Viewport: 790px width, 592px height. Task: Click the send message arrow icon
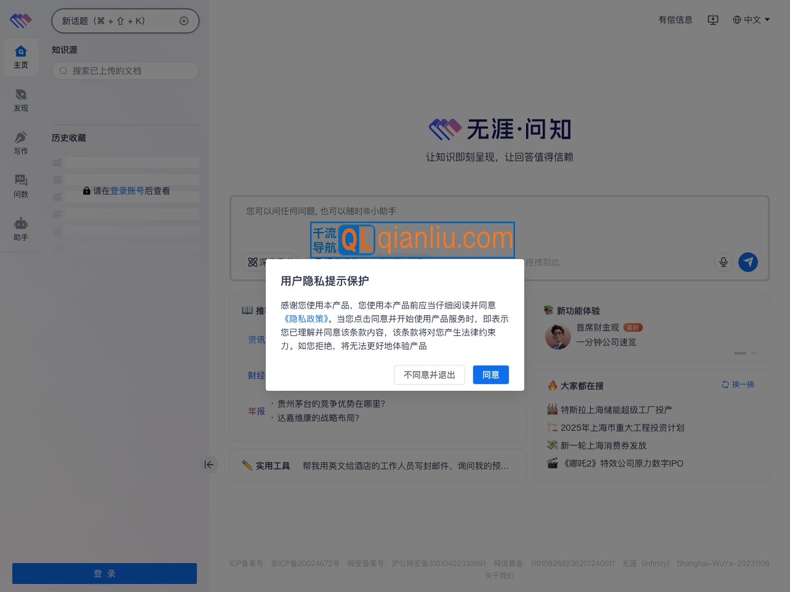coord(748,262)
